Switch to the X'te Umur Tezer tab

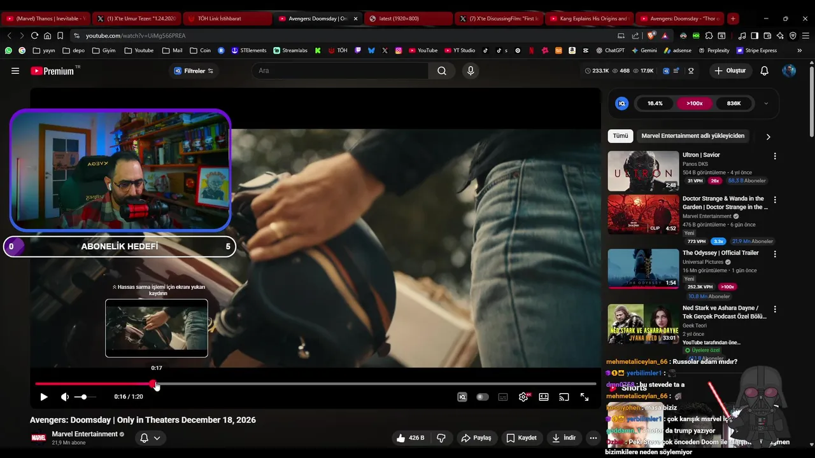pos(136,18)
